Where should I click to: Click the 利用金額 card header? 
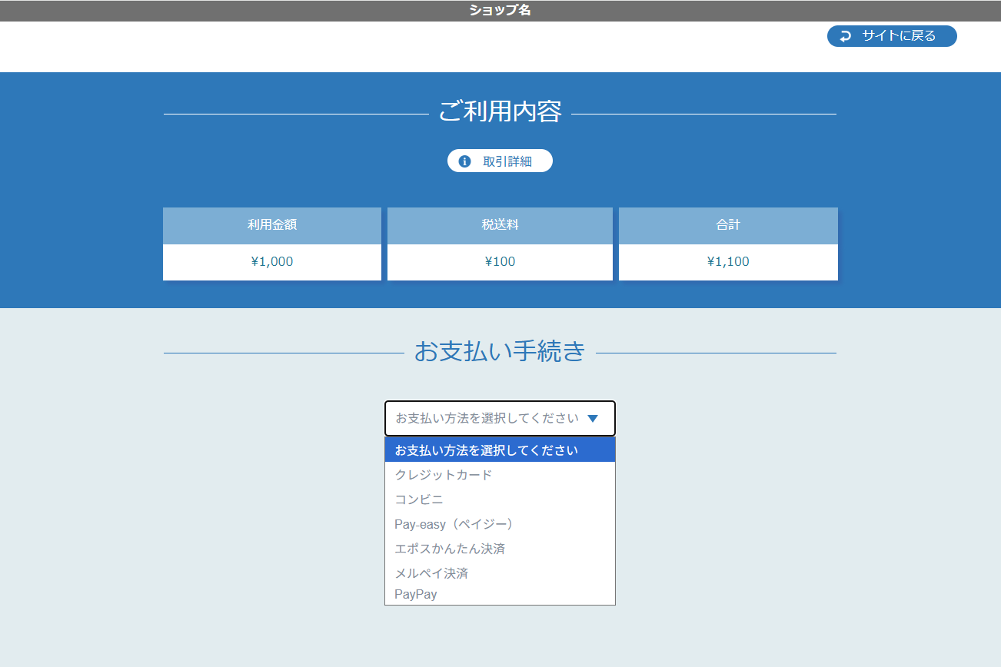tap(272, 225)
